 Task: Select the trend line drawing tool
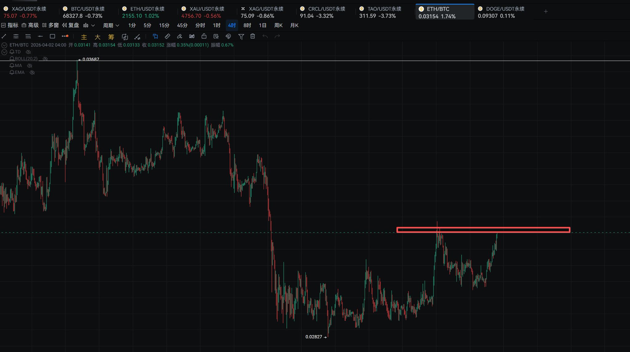coord(4,36)
